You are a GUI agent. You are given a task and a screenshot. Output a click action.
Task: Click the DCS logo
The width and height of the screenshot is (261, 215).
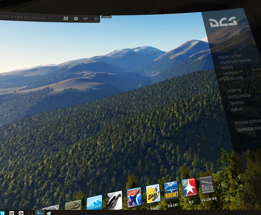223,22
